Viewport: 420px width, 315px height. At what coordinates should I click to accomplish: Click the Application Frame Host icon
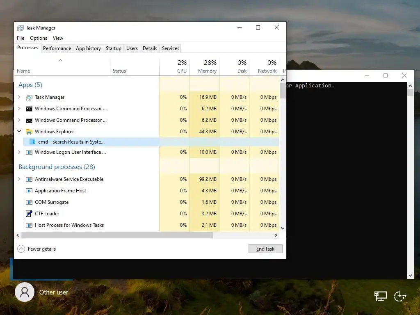(29, 191)
